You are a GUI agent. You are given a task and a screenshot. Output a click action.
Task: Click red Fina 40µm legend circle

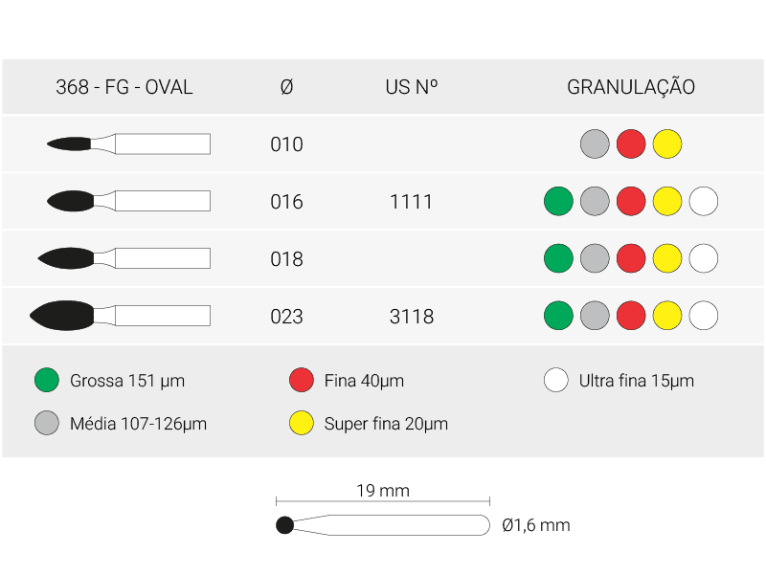(x=302, y=380)
